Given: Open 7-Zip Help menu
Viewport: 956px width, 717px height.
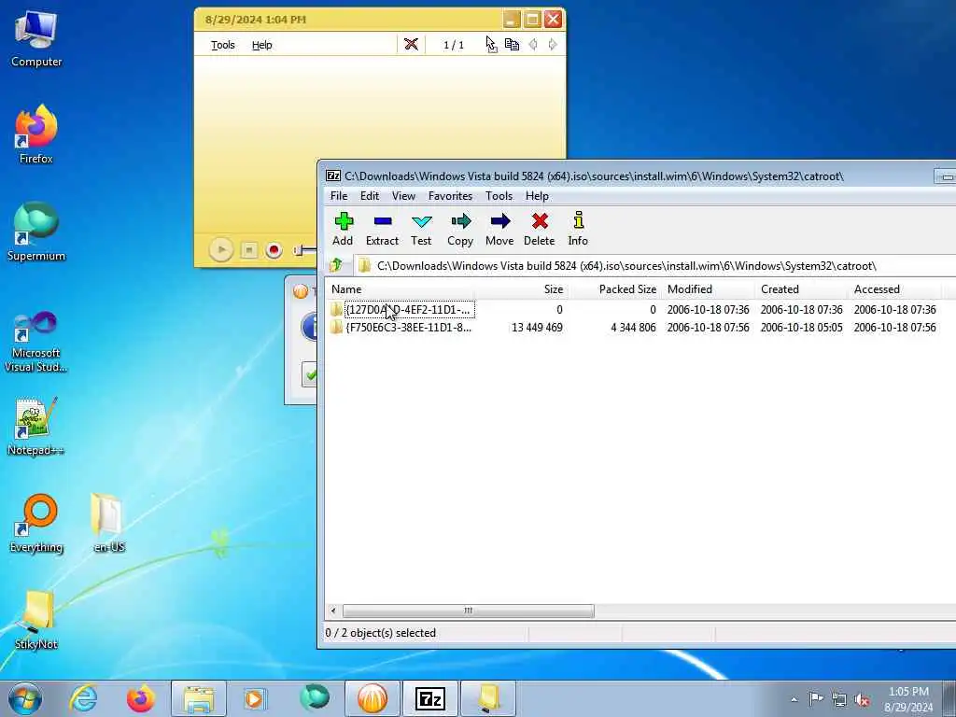Looking at the screenshot, I should (537, 196).
